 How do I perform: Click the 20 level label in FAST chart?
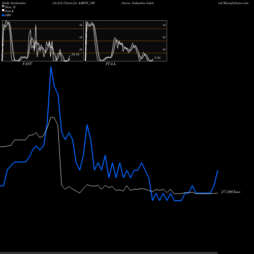pyautogui.click(x=81, y=49)
